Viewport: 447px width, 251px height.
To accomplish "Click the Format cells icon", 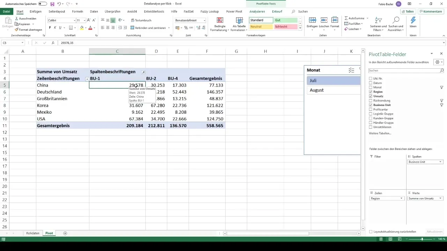I will [335, 20].
